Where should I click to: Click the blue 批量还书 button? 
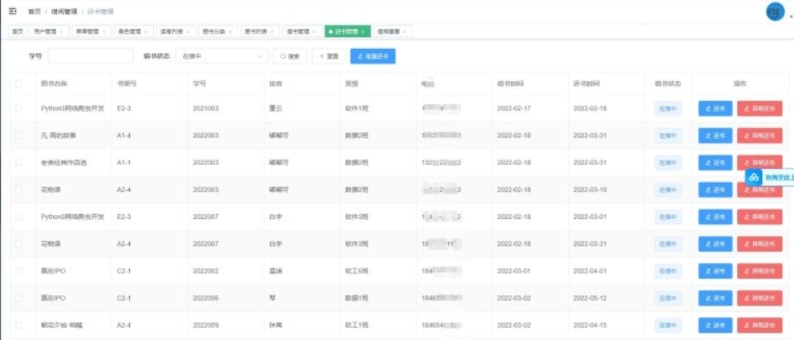[373, 56]
